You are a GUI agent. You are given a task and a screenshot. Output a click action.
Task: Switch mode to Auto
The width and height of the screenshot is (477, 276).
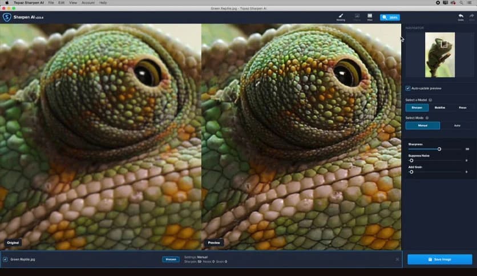click(x=456, y=125)
